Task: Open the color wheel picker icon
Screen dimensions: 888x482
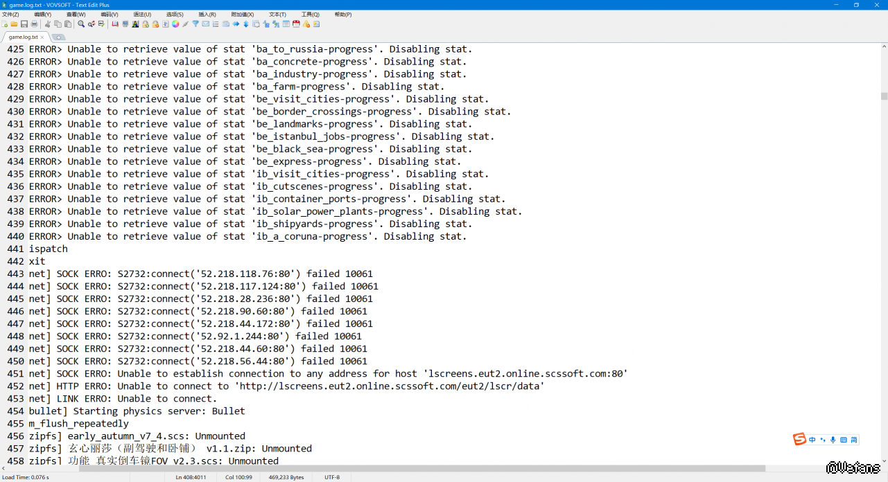Action: click(175, 24)
